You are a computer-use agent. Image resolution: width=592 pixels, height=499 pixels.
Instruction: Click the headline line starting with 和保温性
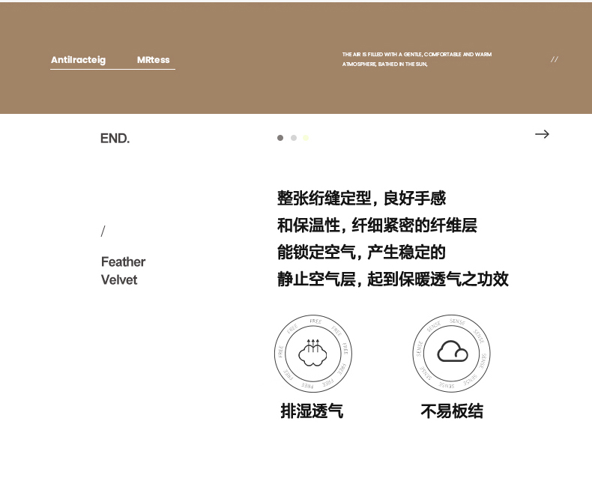coord(377,226)
